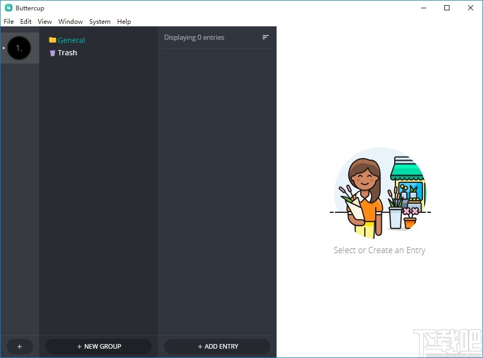This screenshot has height=358, width=483.
Task: Open the View menu
Action: pyautogui.click(x=45, y=22)
